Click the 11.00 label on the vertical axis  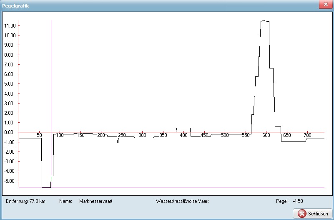click(x=10, y=26)
